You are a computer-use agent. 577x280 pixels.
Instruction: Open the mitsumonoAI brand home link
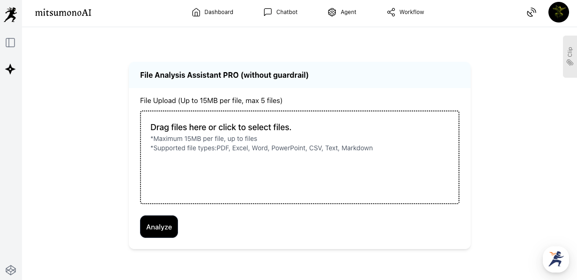[63, 13]
